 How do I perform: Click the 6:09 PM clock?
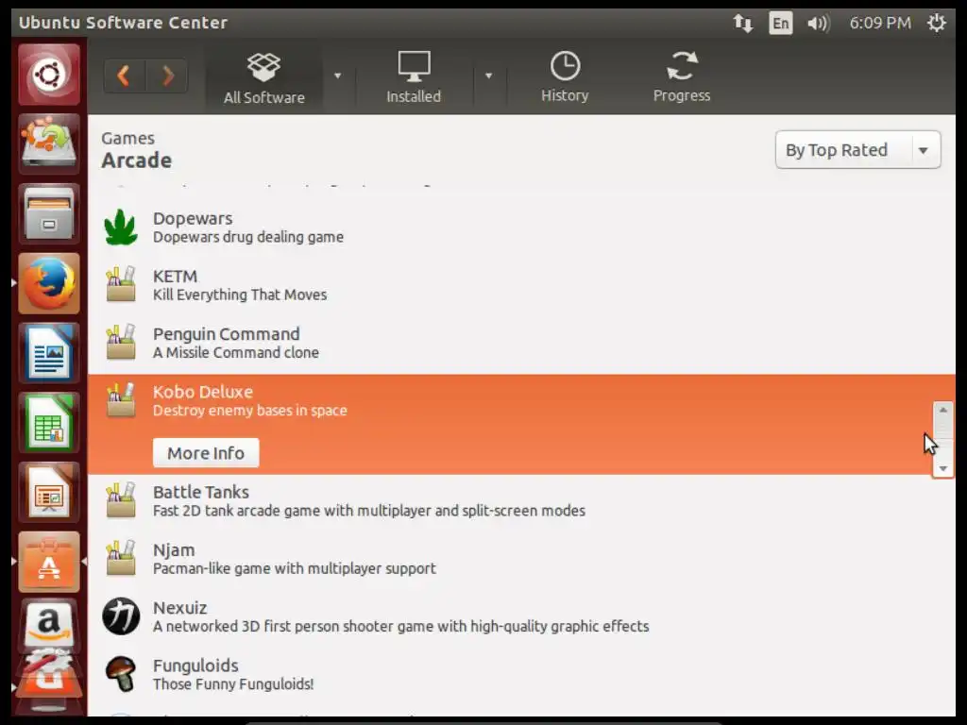click(880, 23)
